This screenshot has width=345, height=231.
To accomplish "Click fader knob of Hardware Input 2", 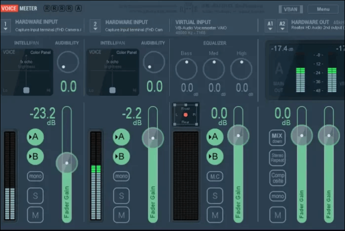I will pyautogui.click(x=153, y=138).
